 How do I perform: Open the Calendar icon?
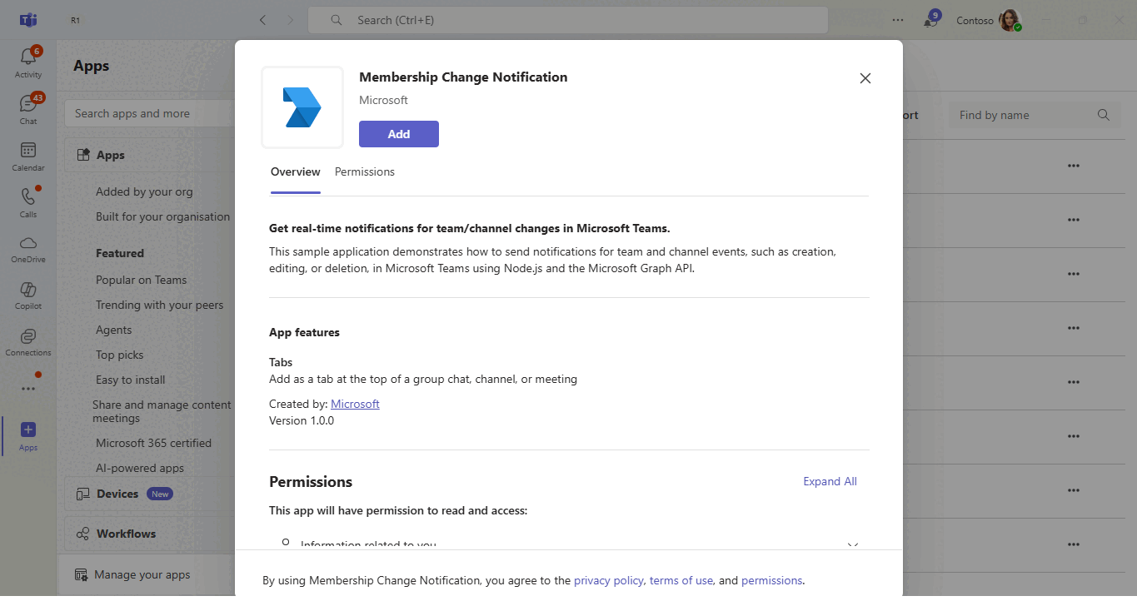pyautogui.click(x=28, y=156)
